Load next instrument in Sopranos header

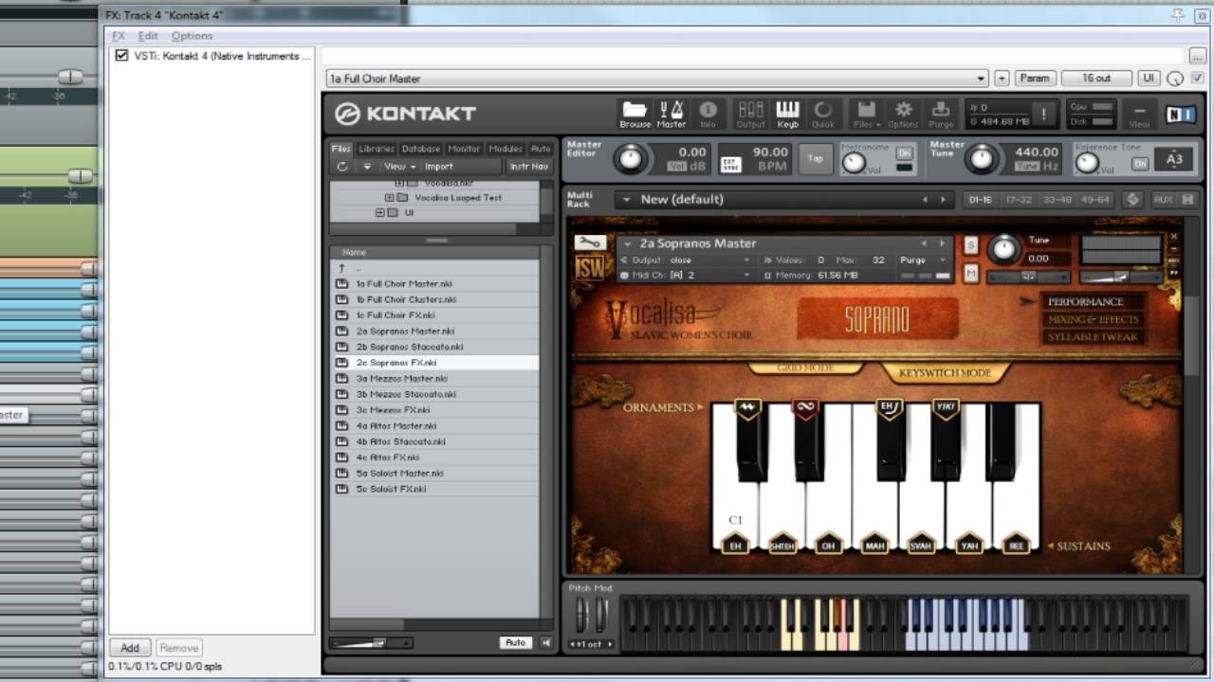(942, 243)
